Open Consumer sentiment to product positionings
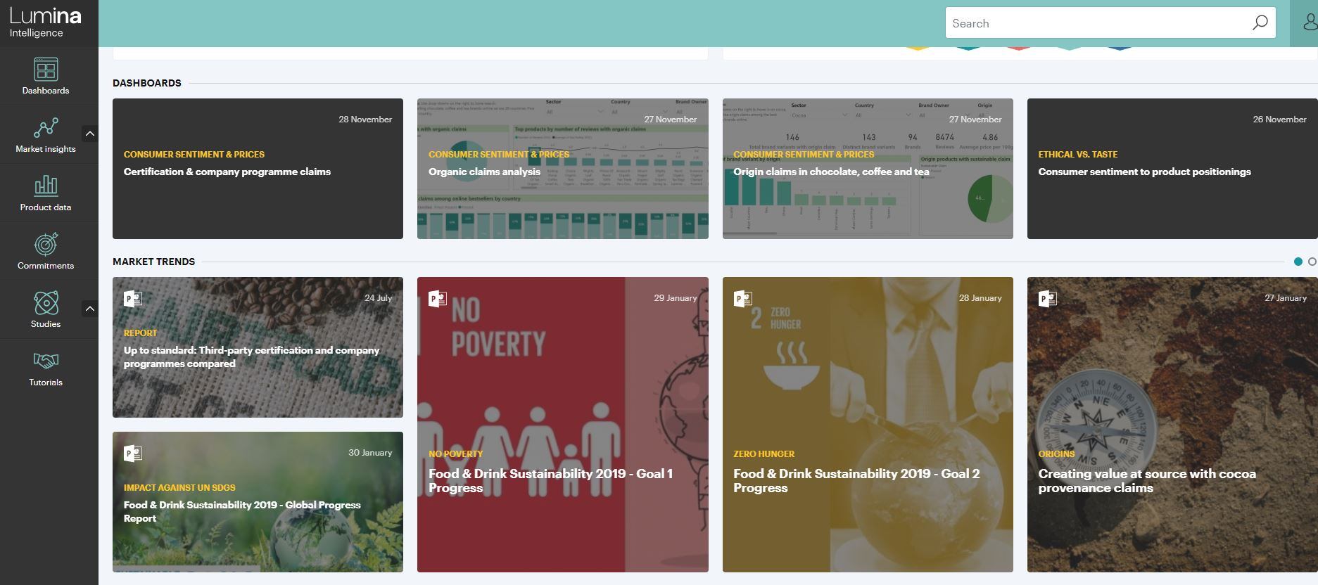 tap(1172, 169)
